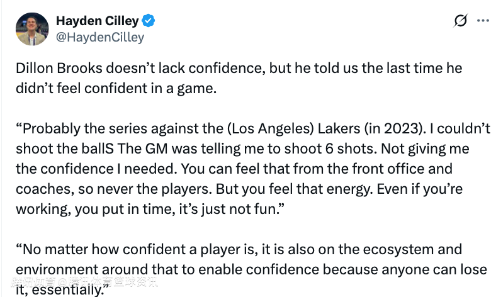Click the blue verified badge
Viewport: 491px width, 297px height.
149,21
